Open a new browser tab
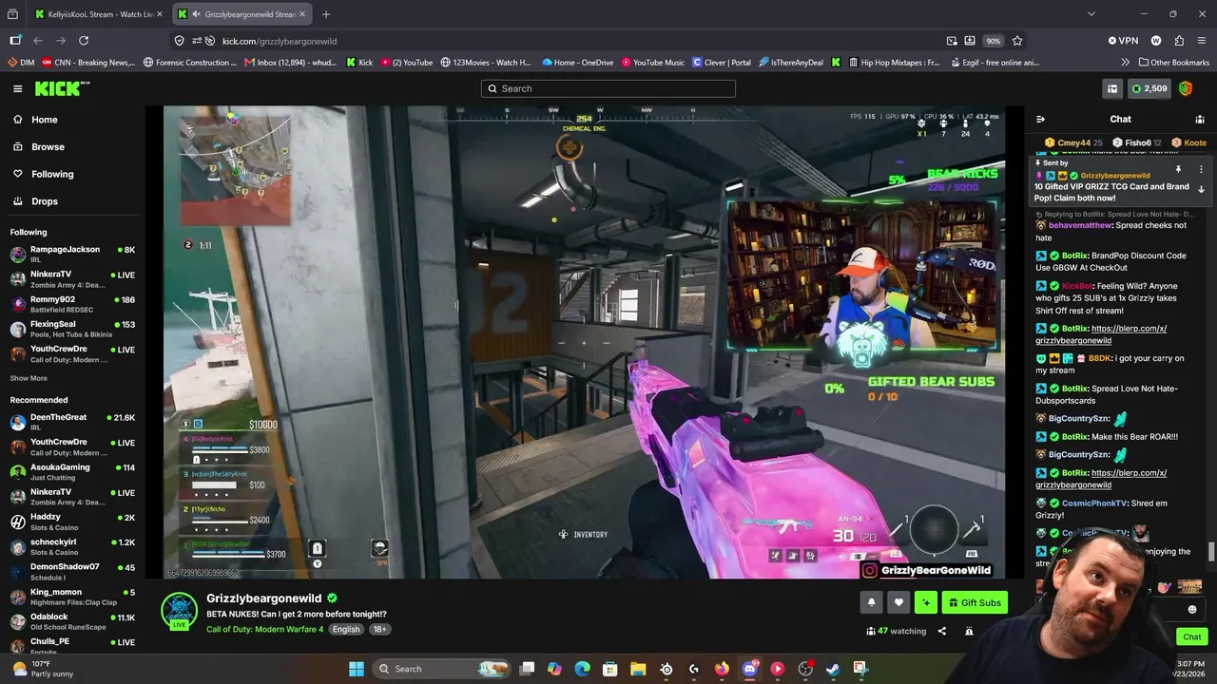The width and height of the screenshot is (1217, 684). click(x=326, y=14)
